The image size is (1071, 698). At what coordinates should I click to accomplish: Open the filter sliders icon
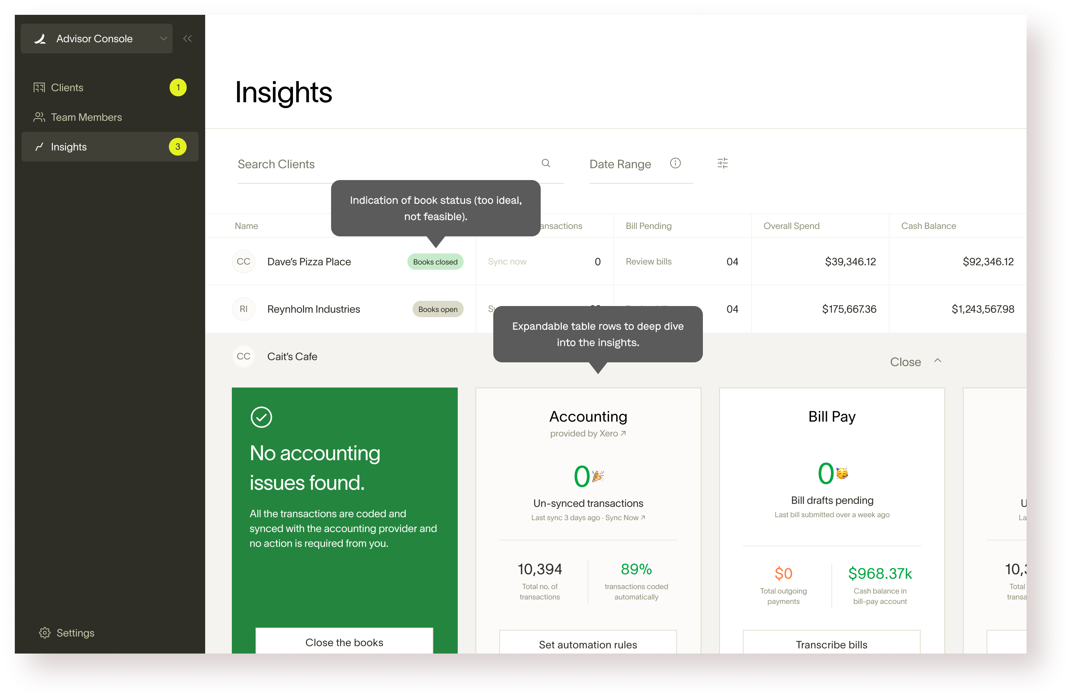click(x=722, y=163)
